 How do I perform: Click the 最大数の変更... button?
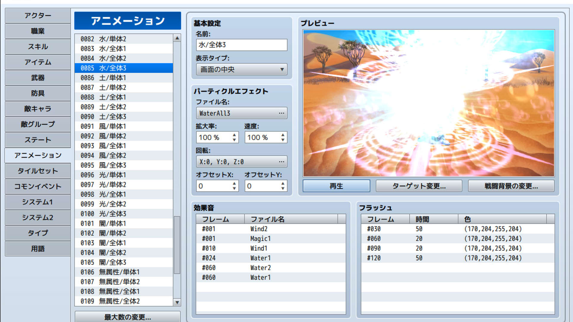(x=127, y=317)
